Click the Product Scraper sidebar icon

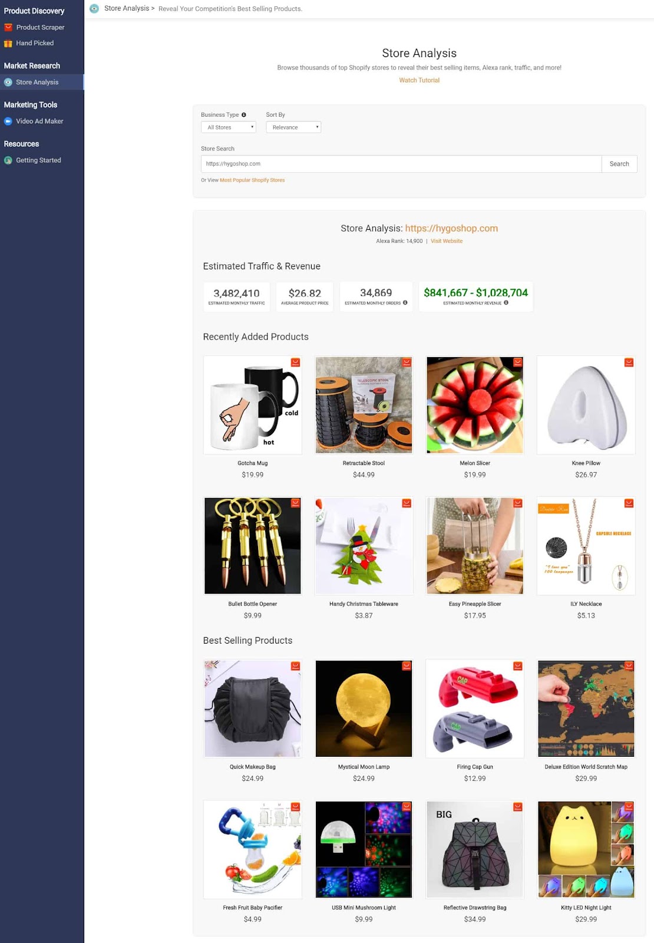coord(8,27)
